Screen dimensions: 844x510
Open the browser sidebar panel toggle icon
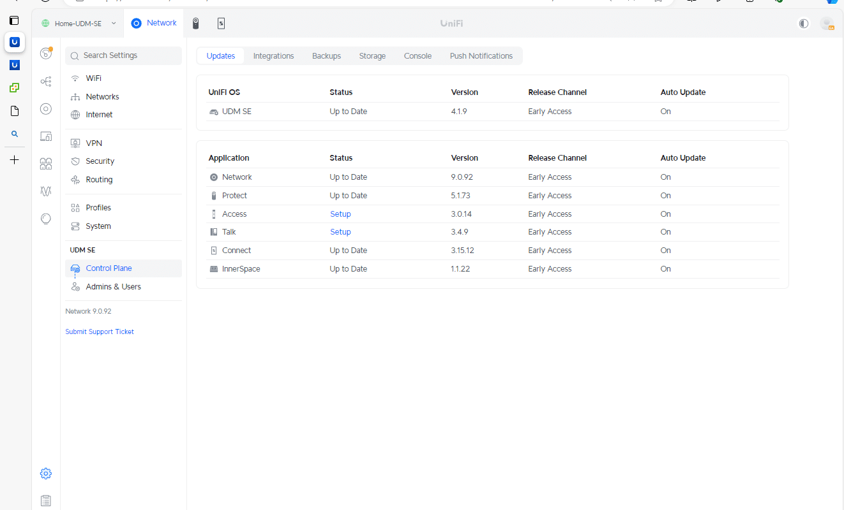(14, 20)
